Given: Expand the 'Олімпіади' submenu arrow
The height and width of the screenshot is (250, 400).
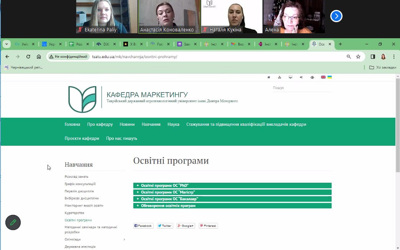Looking at the screenshot, I should tap(124, 239).
